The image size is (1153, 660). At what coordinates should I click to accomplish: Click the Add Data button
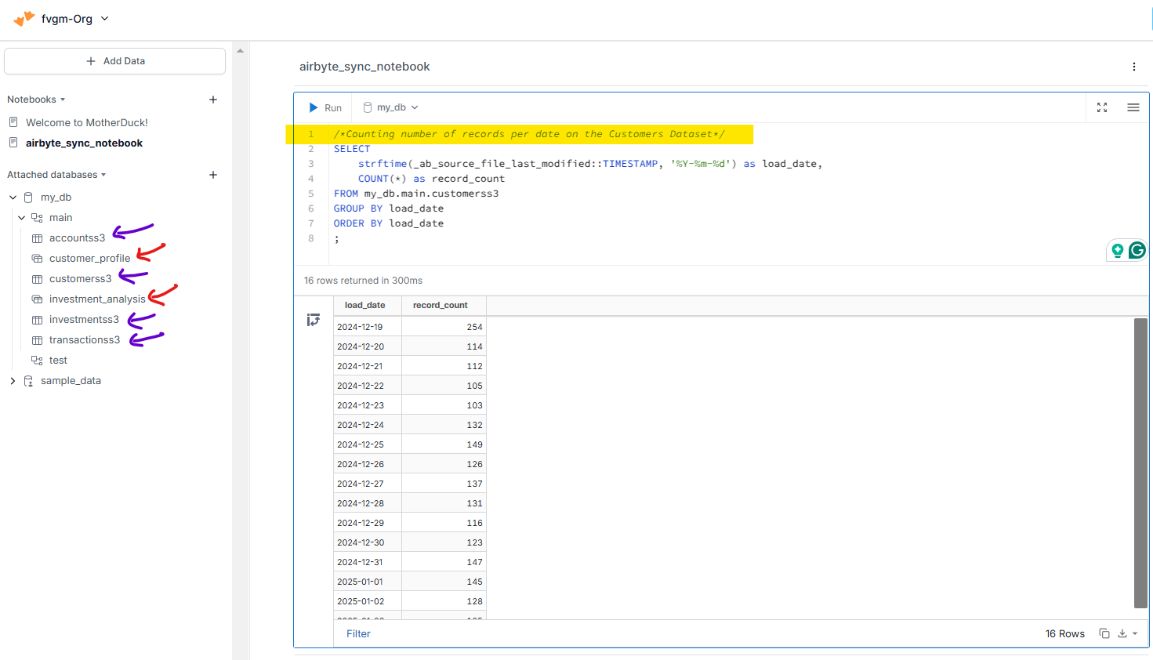[x=115, y=61]
